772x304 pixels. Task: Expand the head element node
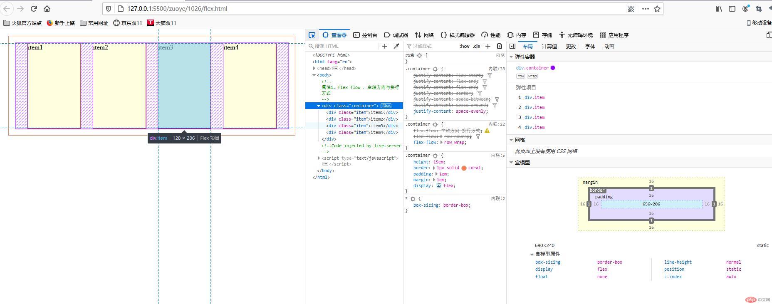click(x=314, y=69)
